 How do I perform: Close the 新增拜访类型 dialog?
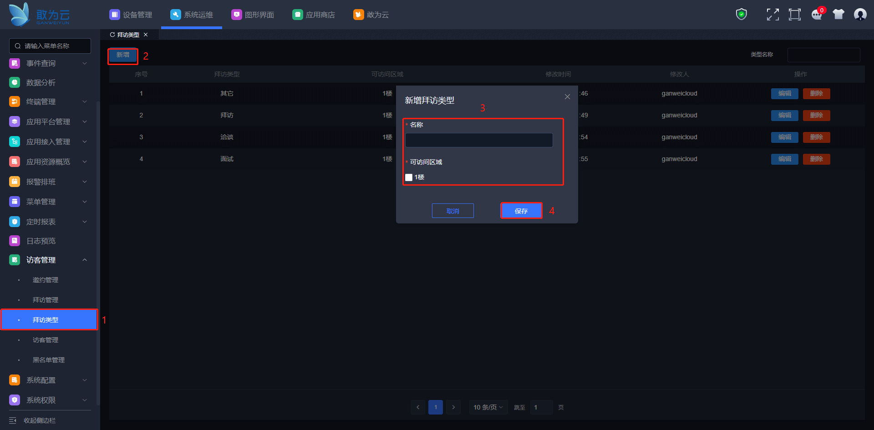coord(567,96)
